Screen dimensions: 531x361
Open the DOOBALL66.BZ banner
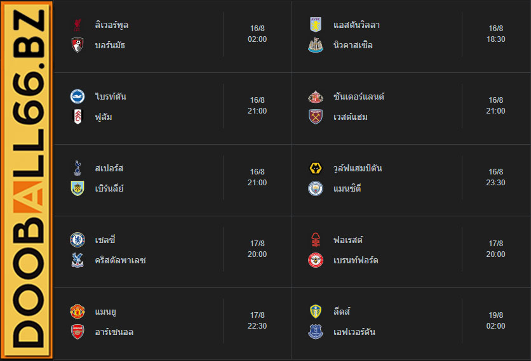pos(27,180)
